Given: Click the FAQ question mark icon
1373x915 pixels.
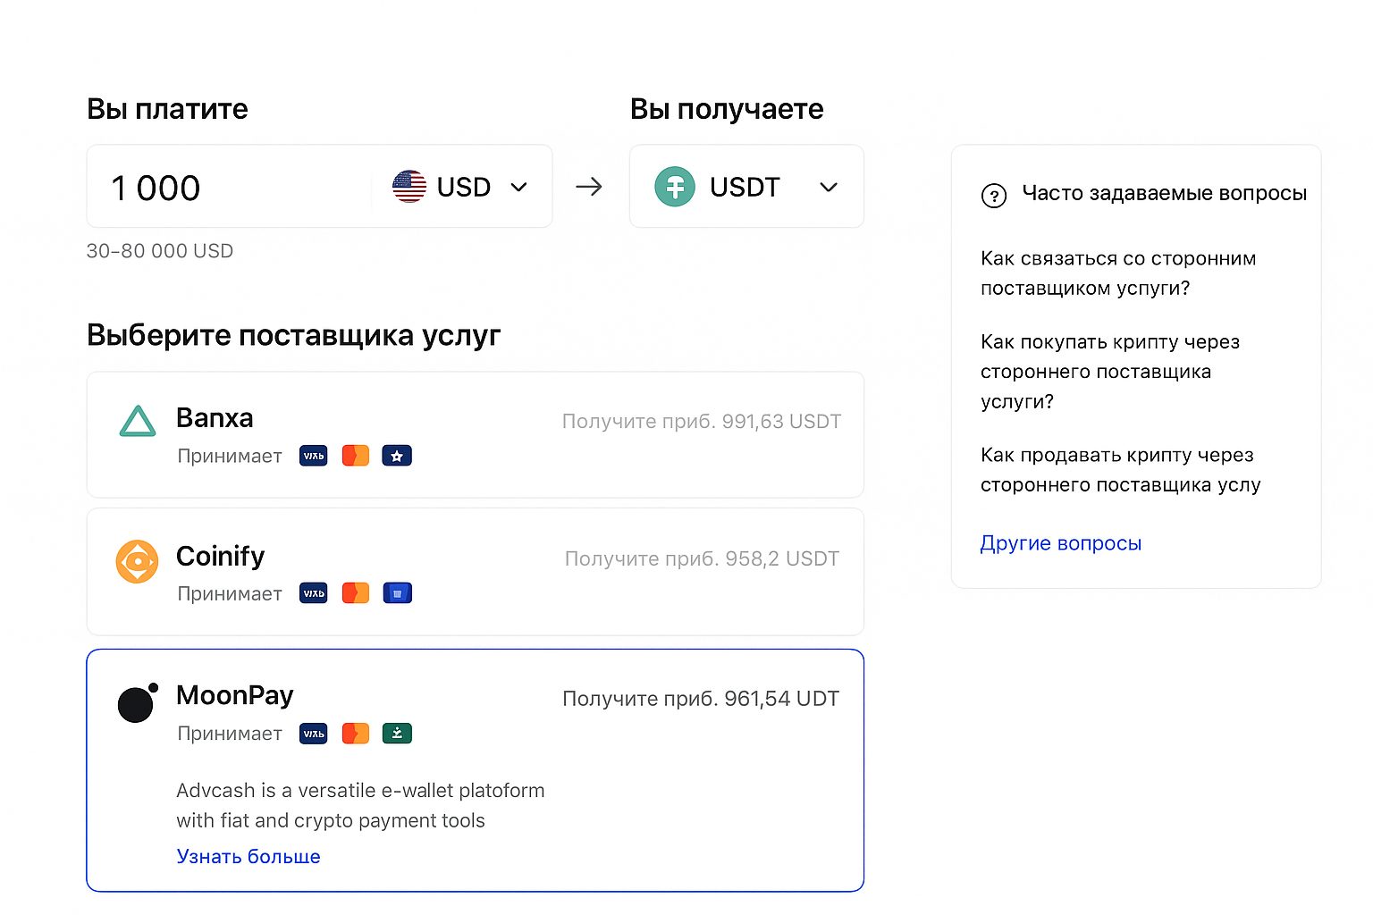Looking at the screenshot, I should pyautogui.click(x=994, y=195).
